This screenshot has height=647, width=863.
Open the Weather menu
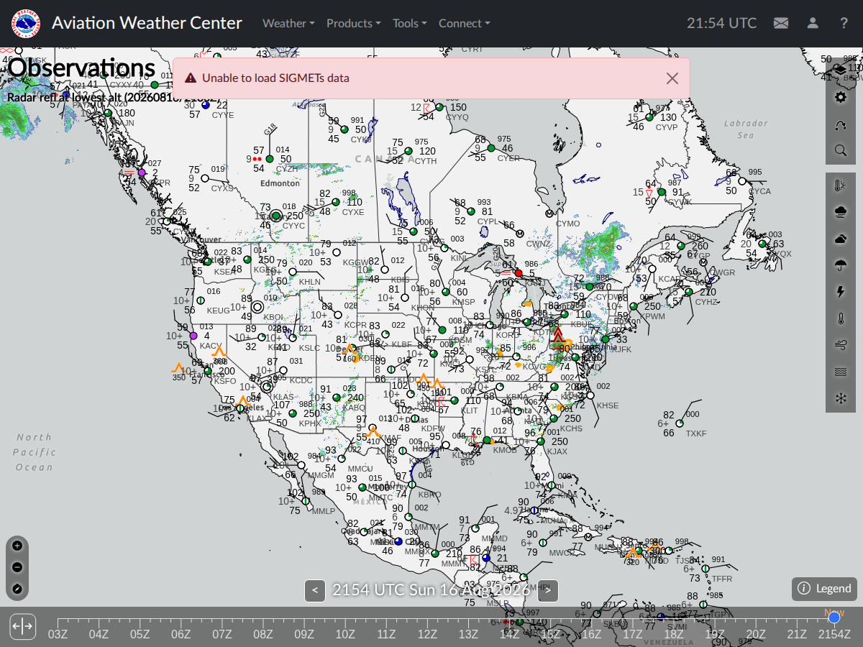(288, 23)
